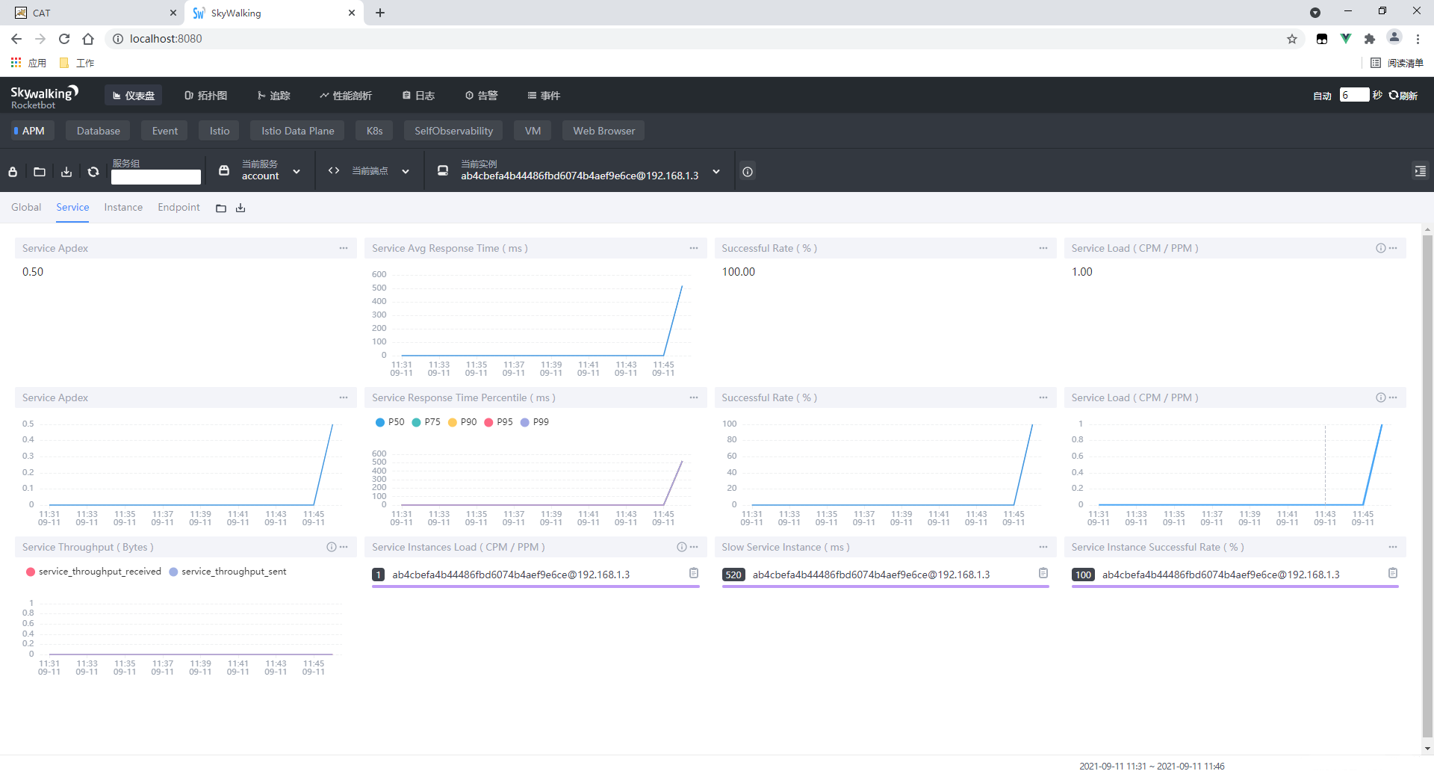The image size is (1434, 777).
Task: Toggle P50 series in percentile legend
Action: point(390,422)
